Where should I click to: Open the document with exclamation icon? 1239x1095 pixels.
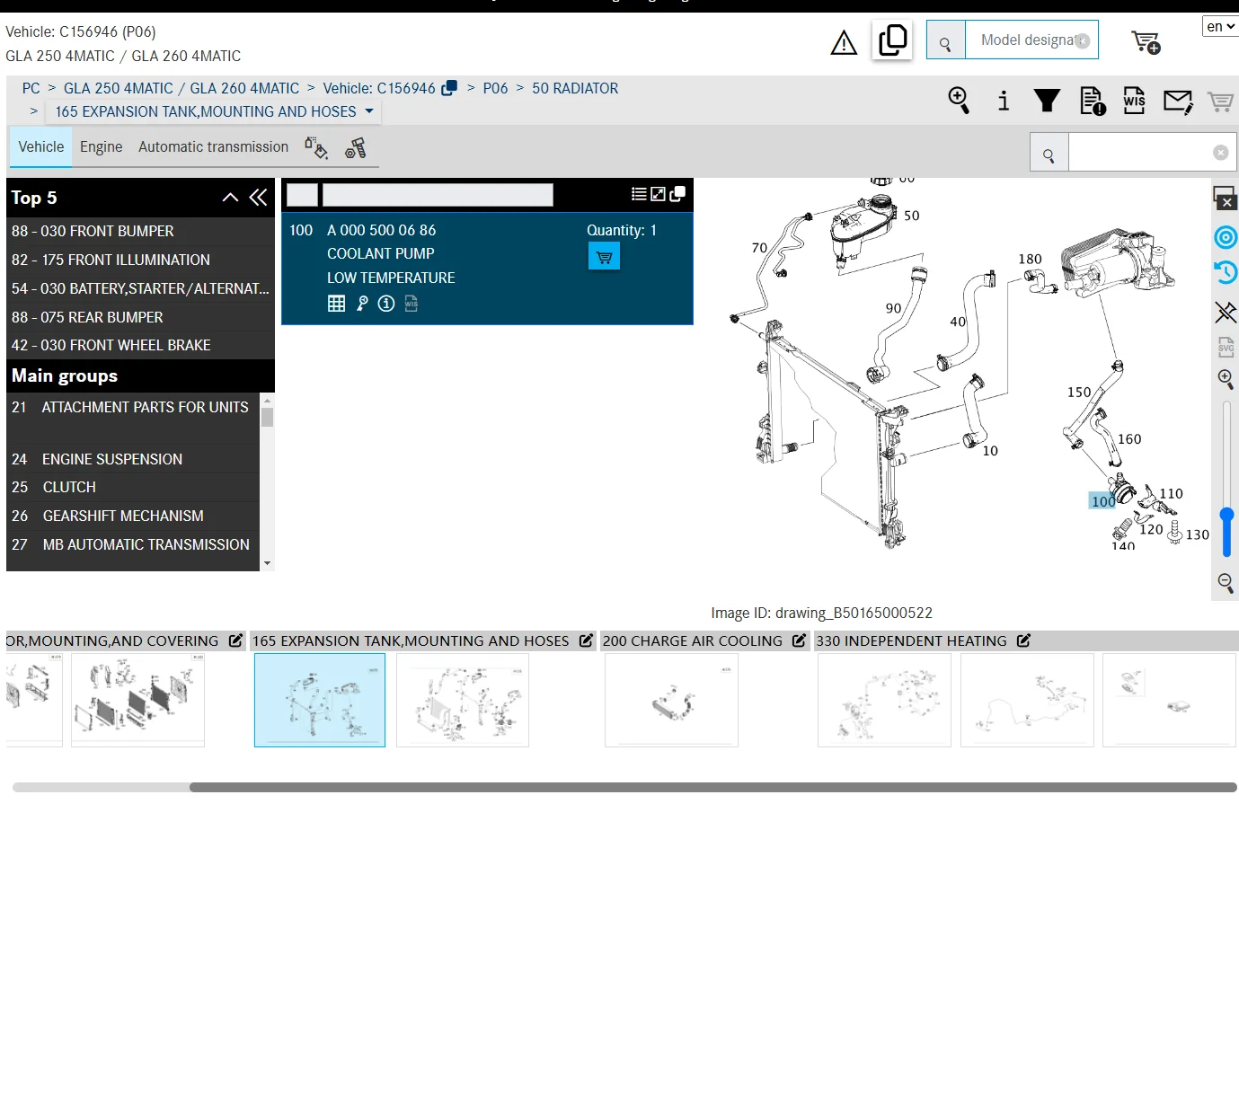(x=1093, y=101)
